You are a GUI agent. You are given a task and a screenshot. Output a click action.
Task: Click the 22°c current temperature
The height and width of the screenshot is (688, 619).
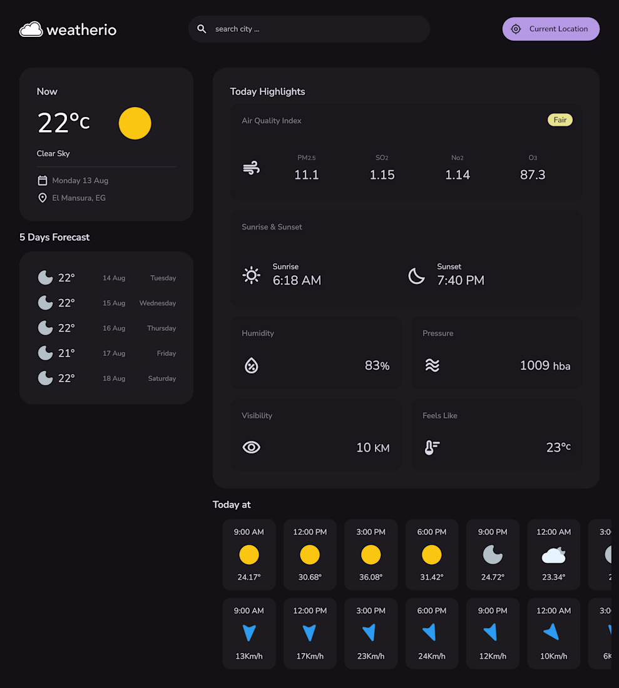pyautogui.click(x=64, y=123)
